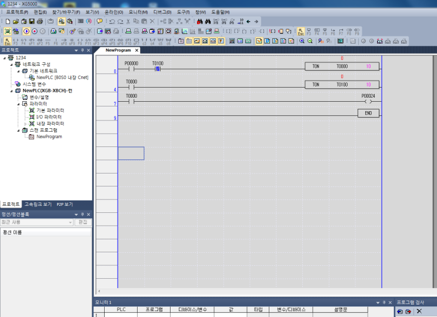Click the 편집 button in function block panel
Image resolution: width=437 pixels, height=317 pixels.
83,222
